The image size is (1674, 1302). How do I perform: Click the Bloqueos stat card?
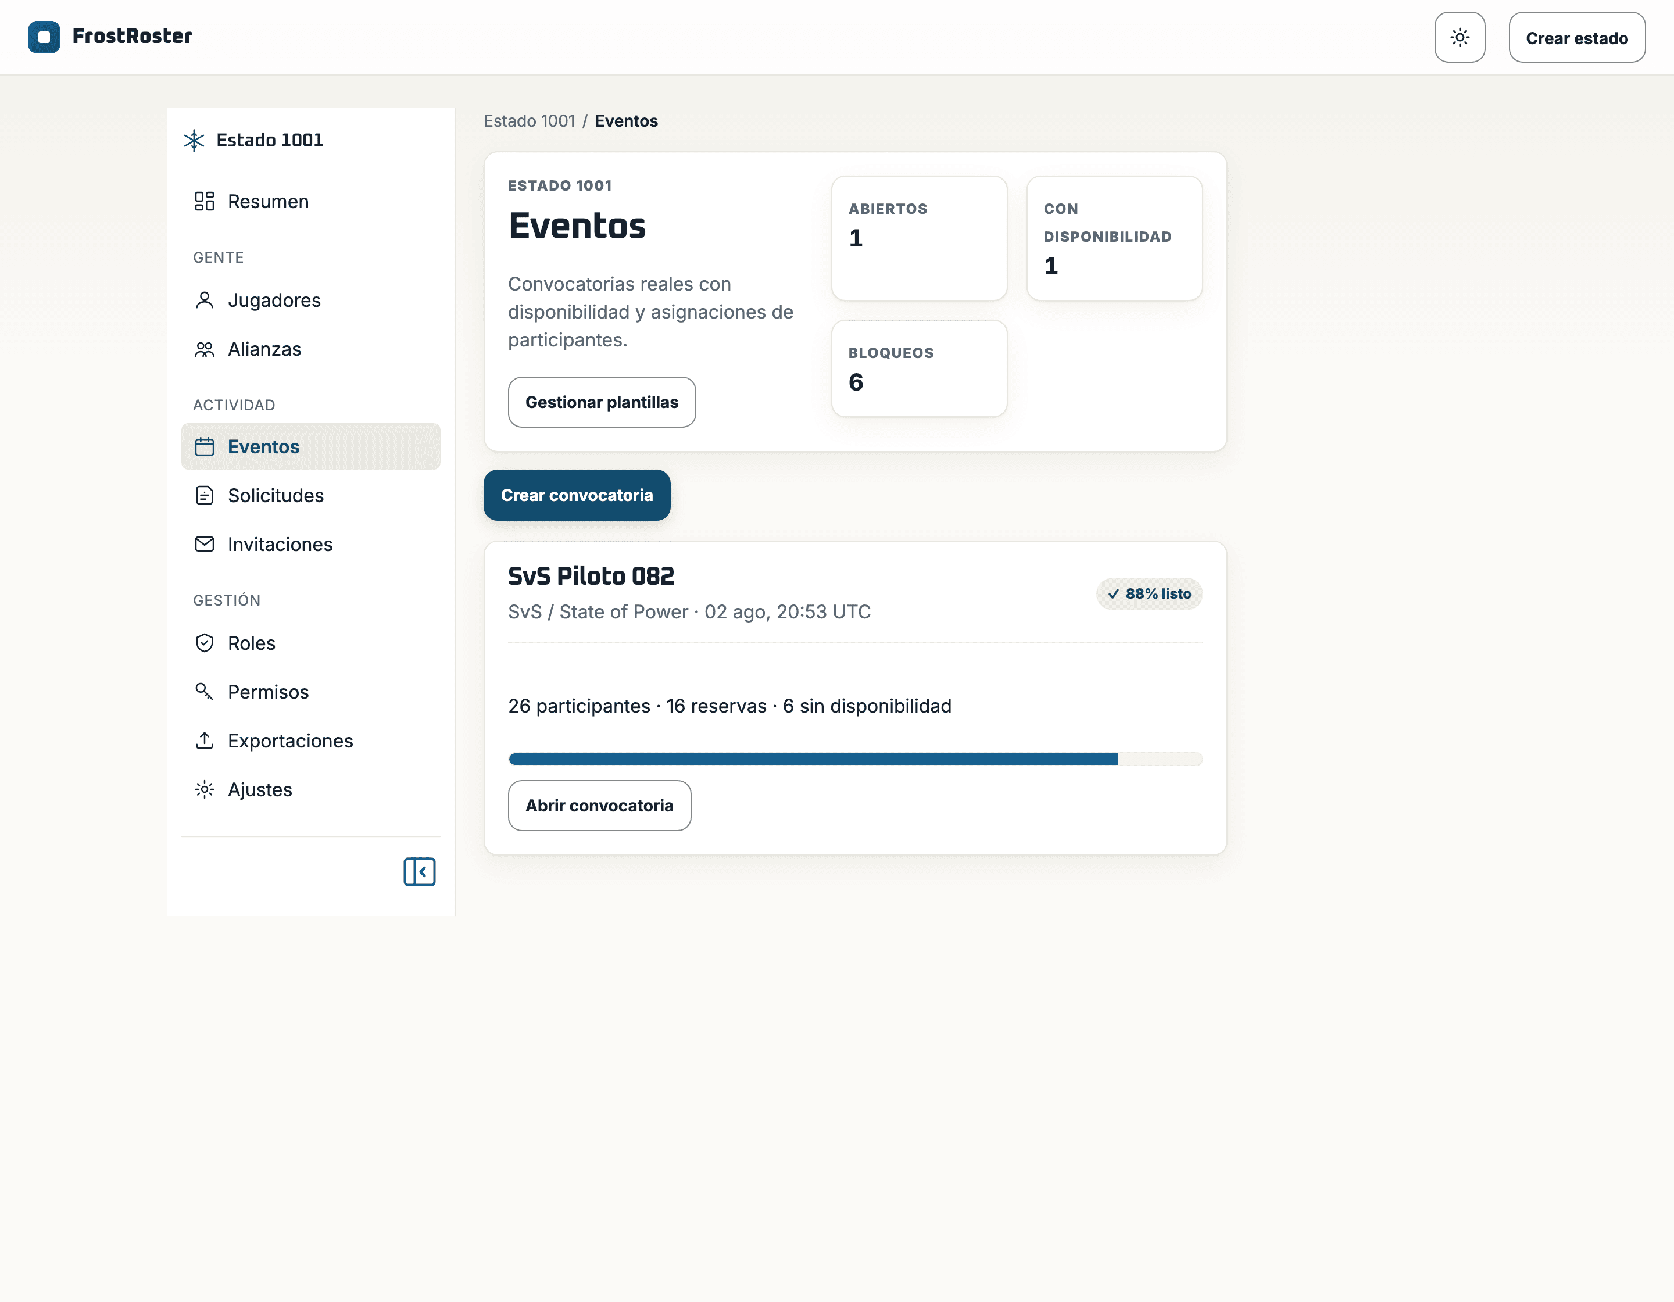919,369
